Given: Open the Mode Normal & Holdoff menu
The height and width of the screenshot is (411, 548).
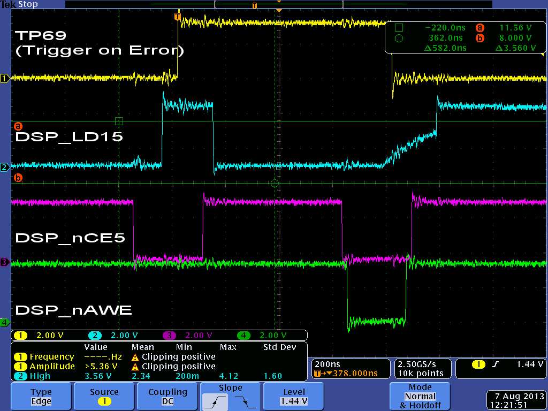Looking at the screenshot, I should click(420, 397).
